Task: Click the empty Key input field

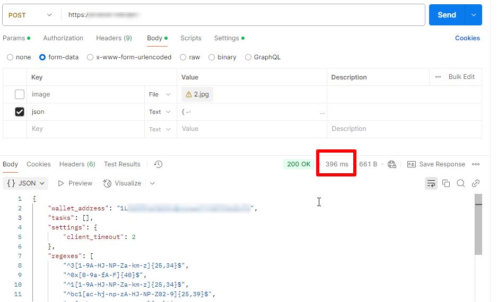Action: click(x=85, y=129)
